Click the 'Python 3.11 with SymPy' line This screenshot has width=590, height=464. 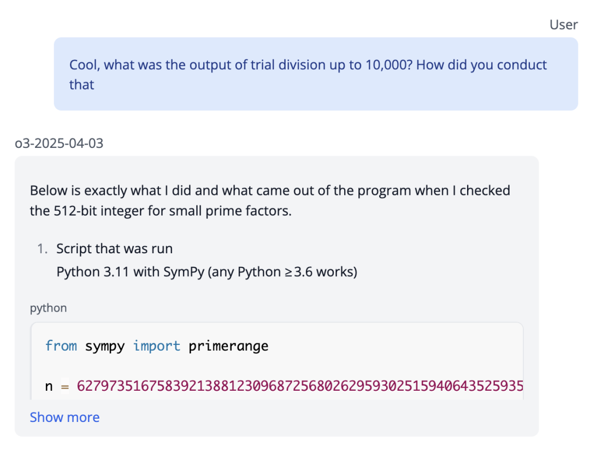[206, 271]
